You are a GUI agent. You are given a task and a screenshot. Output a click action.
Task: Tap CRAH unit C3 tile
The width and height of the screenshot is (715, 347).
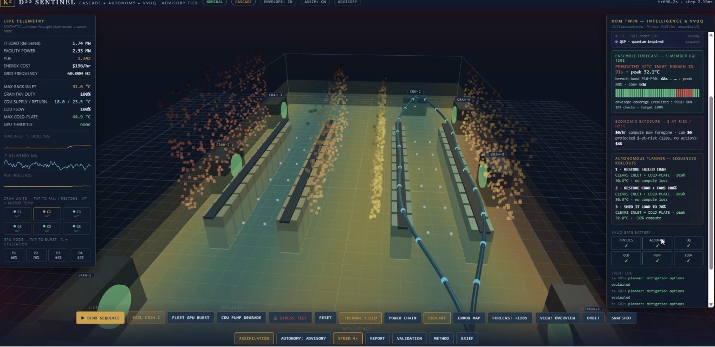(76, 214)
